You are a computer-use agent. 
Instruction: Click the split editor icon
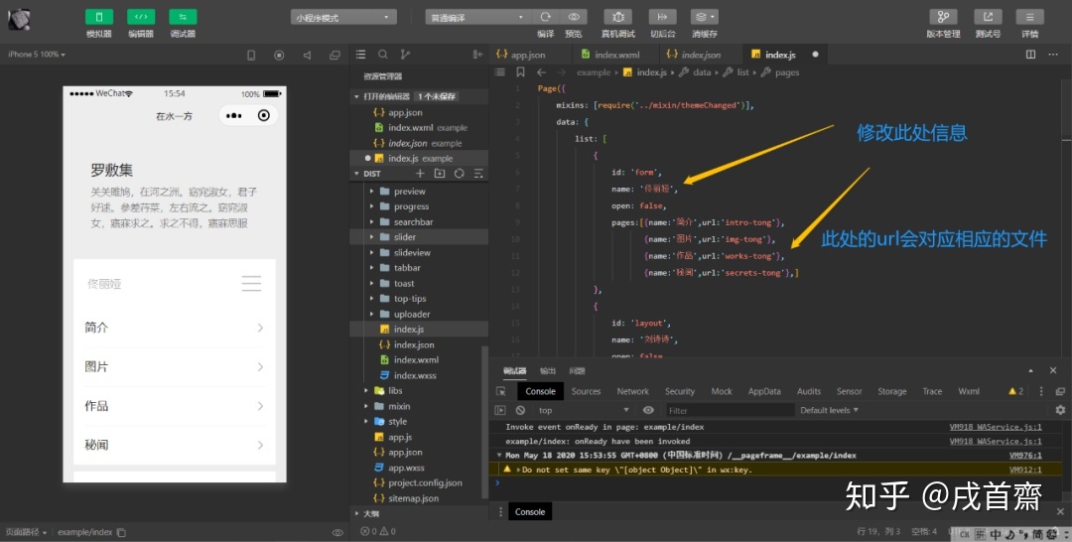[1031, 55]
